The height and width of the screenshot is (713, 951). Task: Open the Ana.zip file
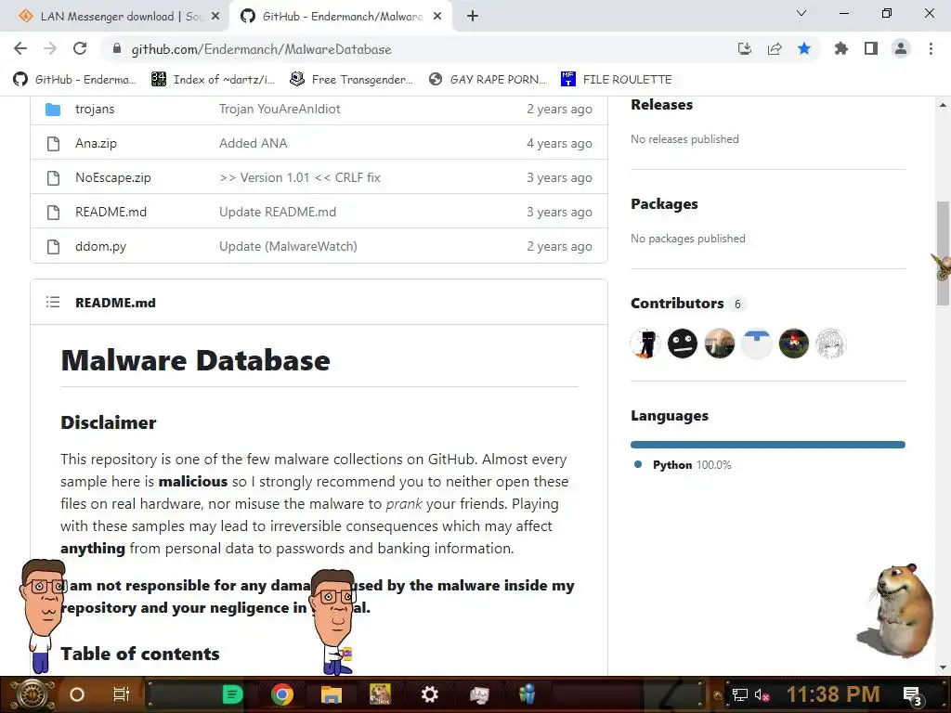[96, 144]
